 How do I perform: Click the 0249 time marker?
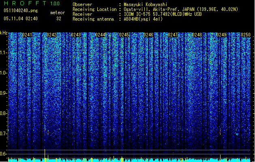click(x=221, y=35)
